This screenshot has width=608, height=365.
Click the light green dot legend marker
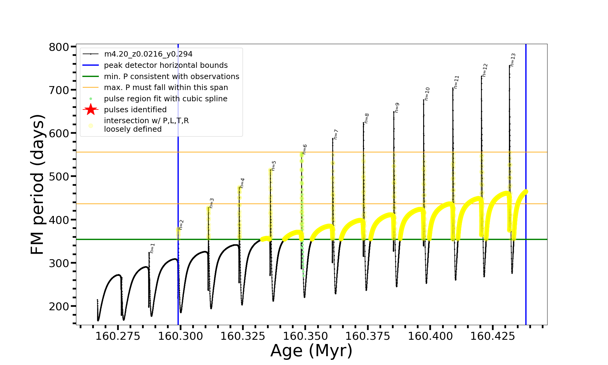coord(91,99)
